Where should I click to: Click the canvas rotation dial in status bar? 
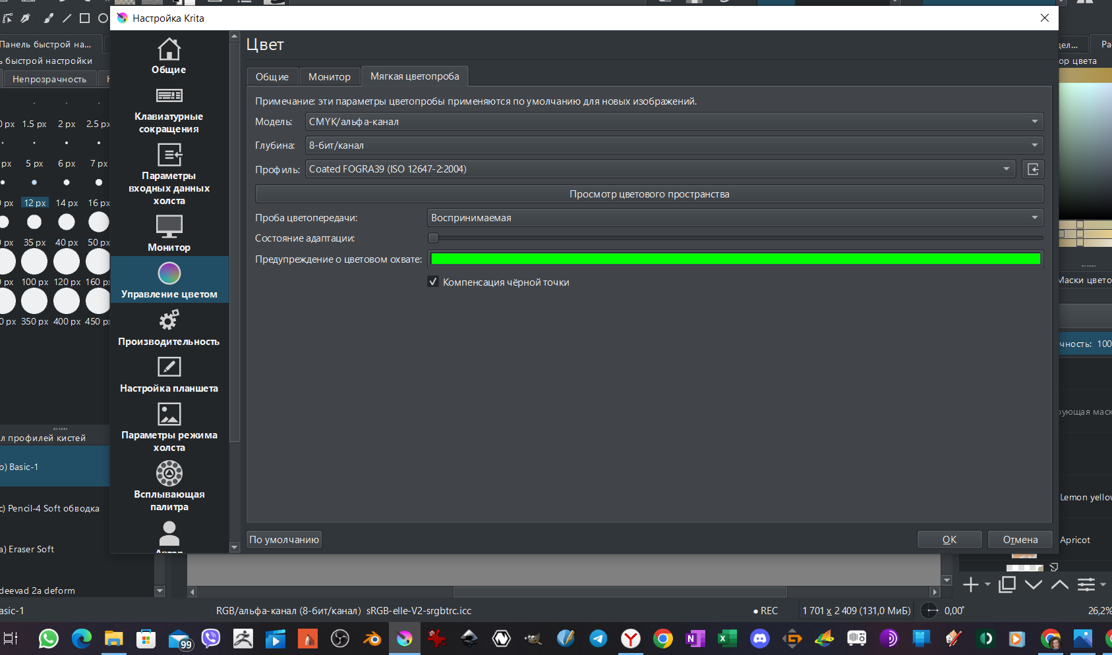click(x=929, y=611)
